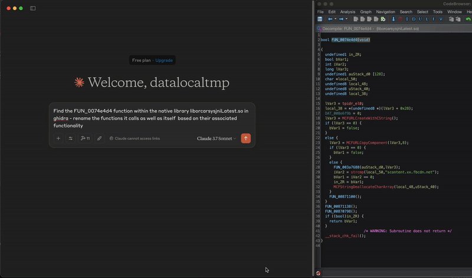Click the integrations plug icon in prompt box
Image resolution: width=472 pixels, height=278 pixels.
coord(99,138)
